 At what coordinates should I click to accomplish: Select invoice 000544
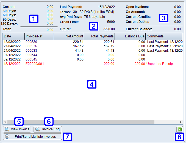31,55
